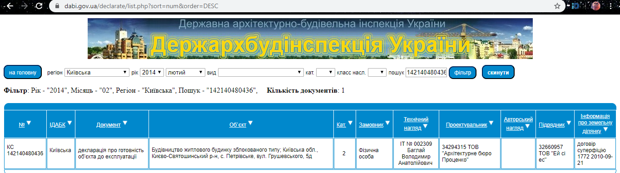Click Документ column header link
The image size is (620, 173).
109,124
